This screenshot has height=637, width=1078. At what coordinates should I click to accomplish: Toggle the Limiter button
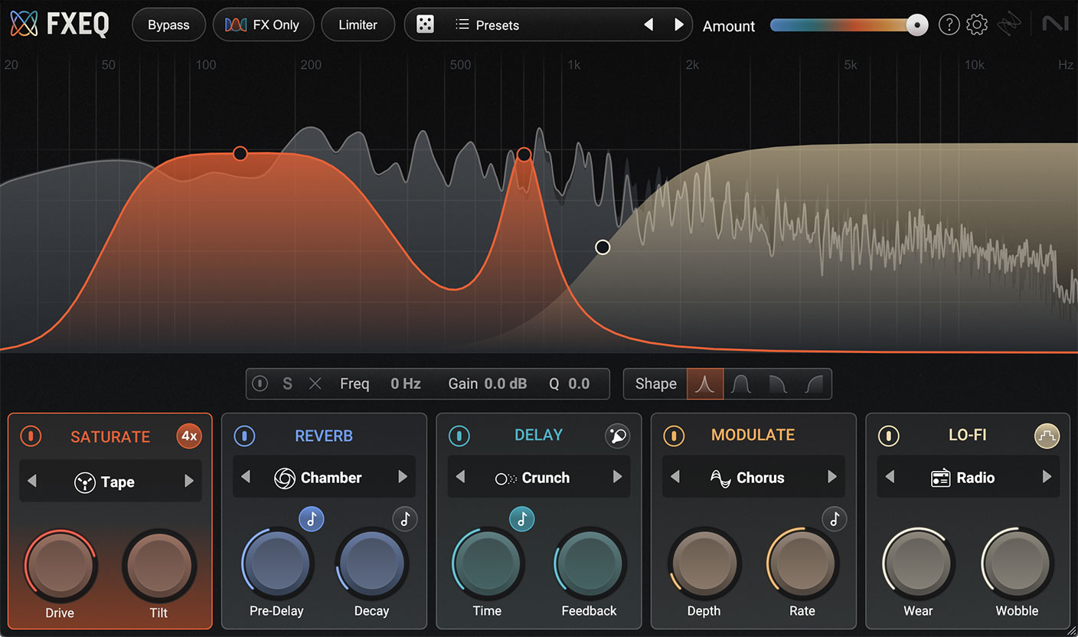pos(358,25)
